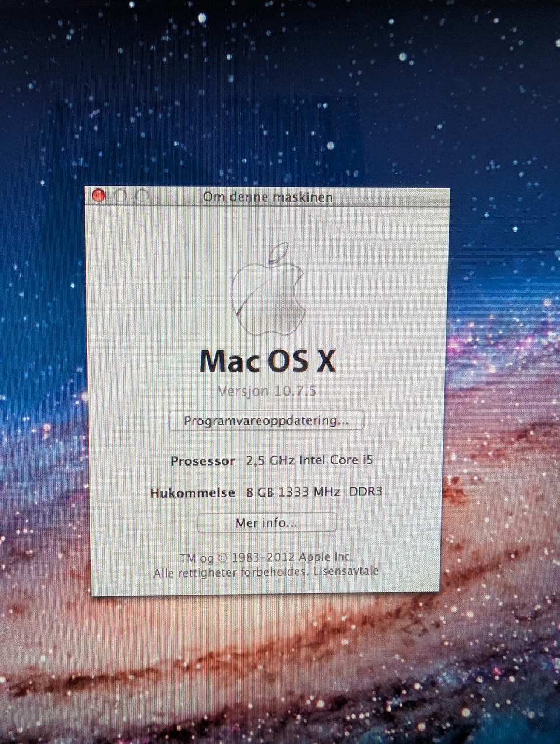Open the Mer info... button

tap(267, 522)
